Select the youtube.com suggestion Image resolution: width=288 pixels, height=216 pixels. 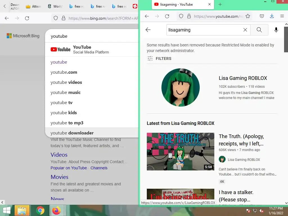(92, 72)
